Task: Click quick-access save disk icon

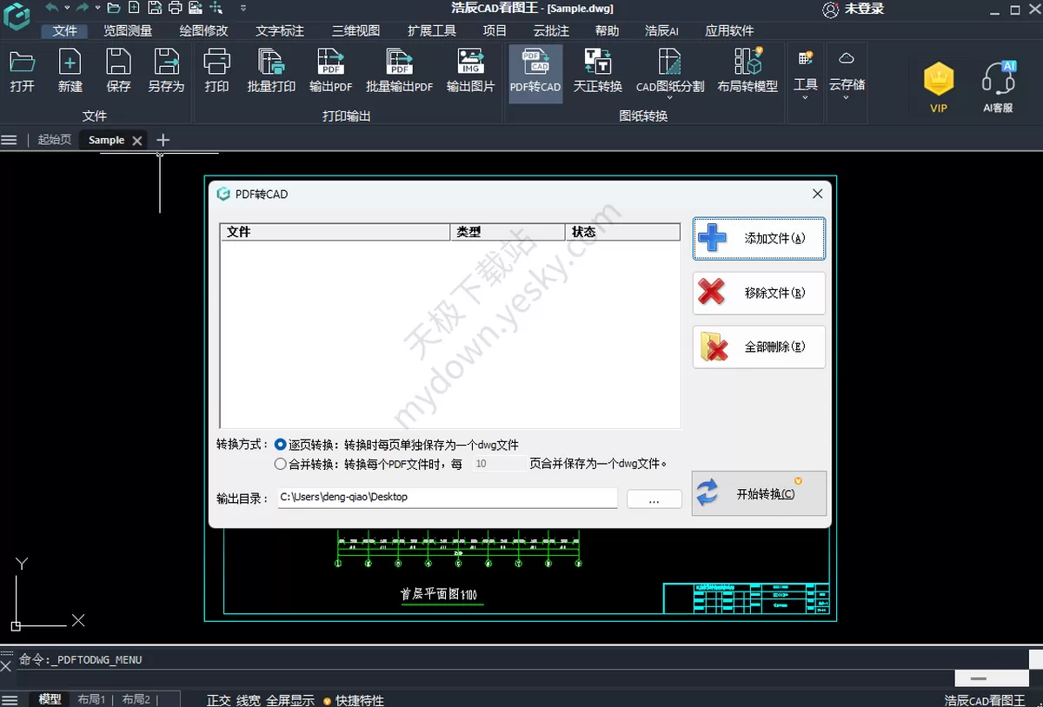Action: 154,8
